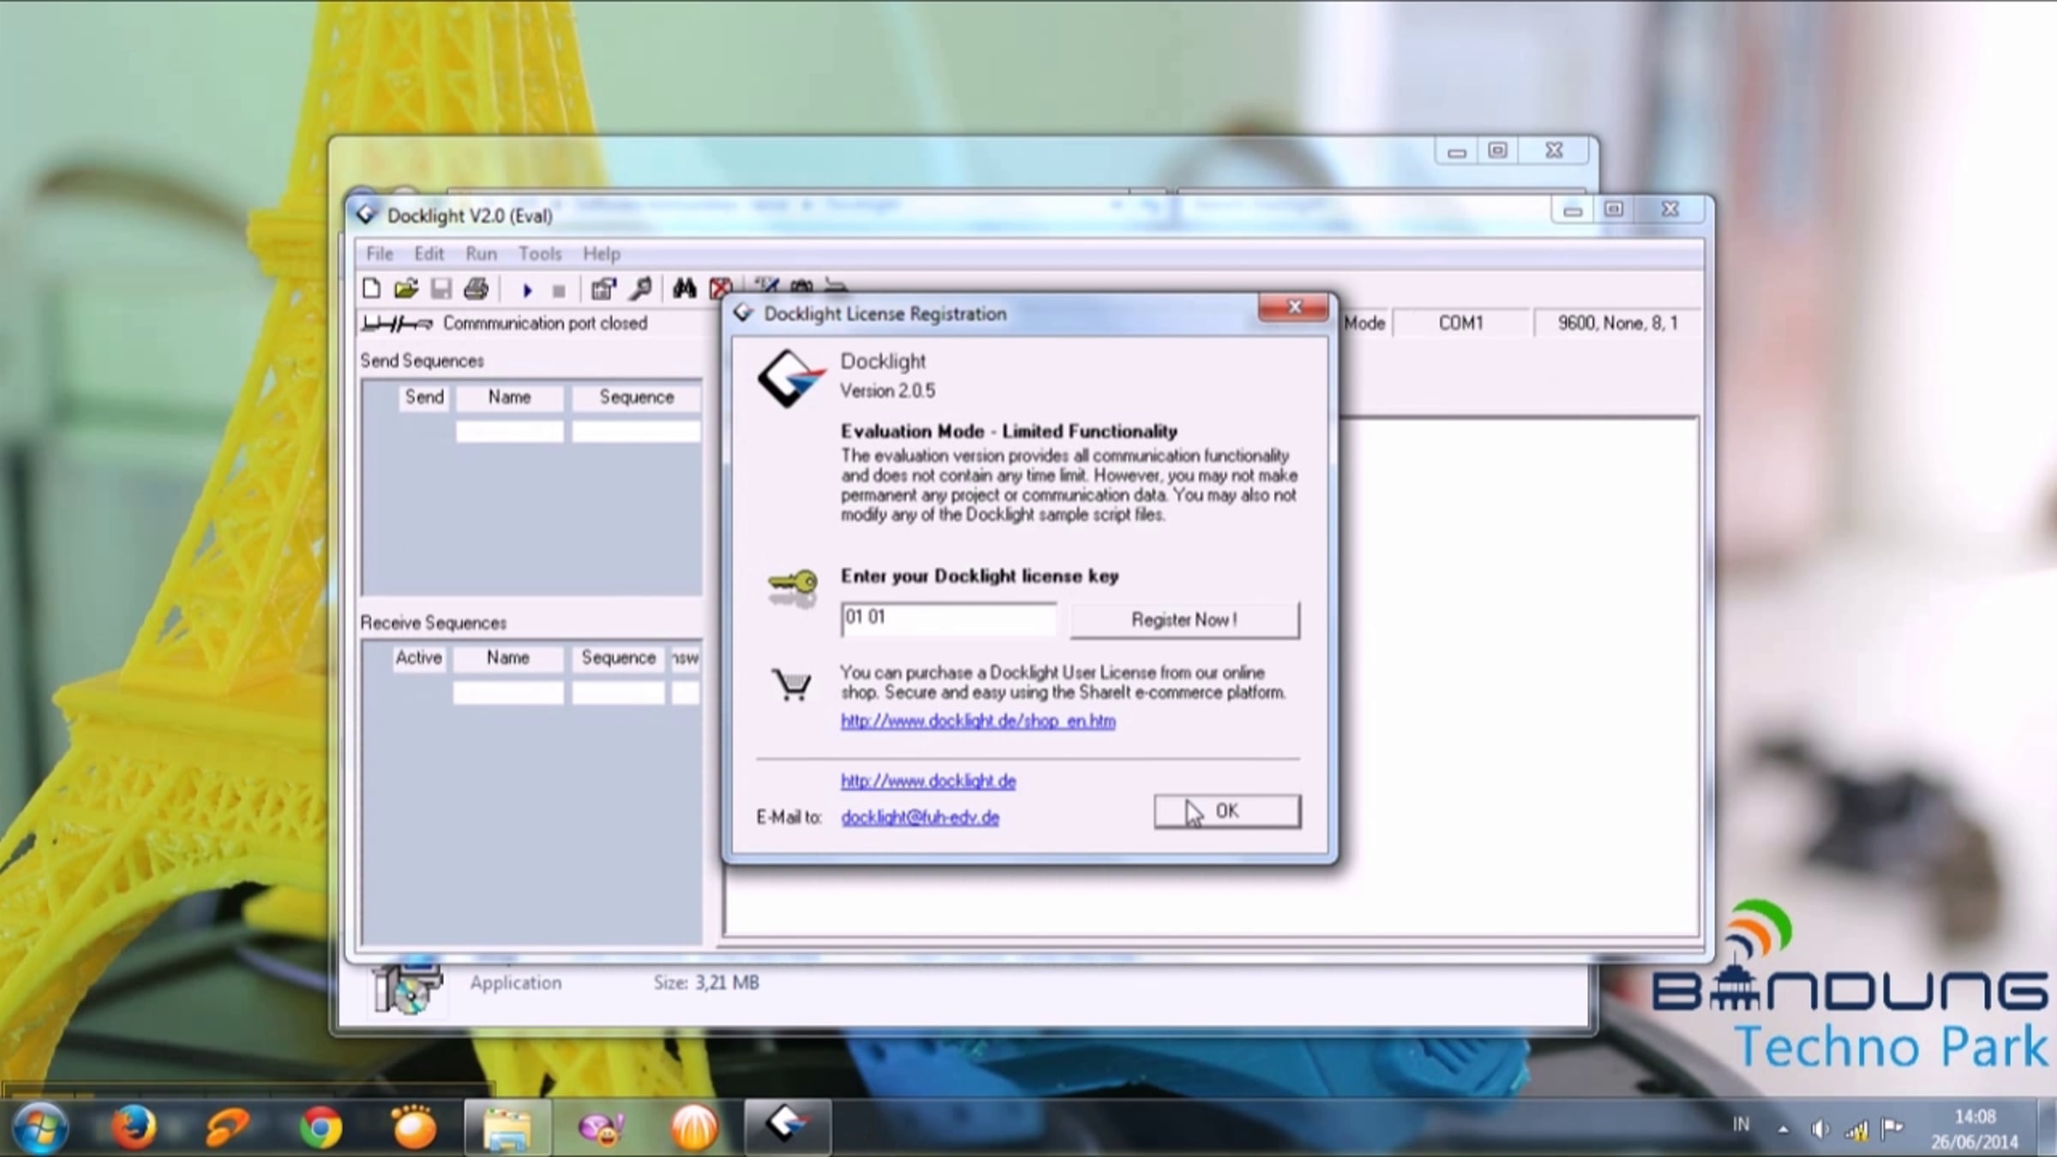Click OK in the License Registration dialog
Viewport: 2057px width, 1157px height.
pos(1226,811)
